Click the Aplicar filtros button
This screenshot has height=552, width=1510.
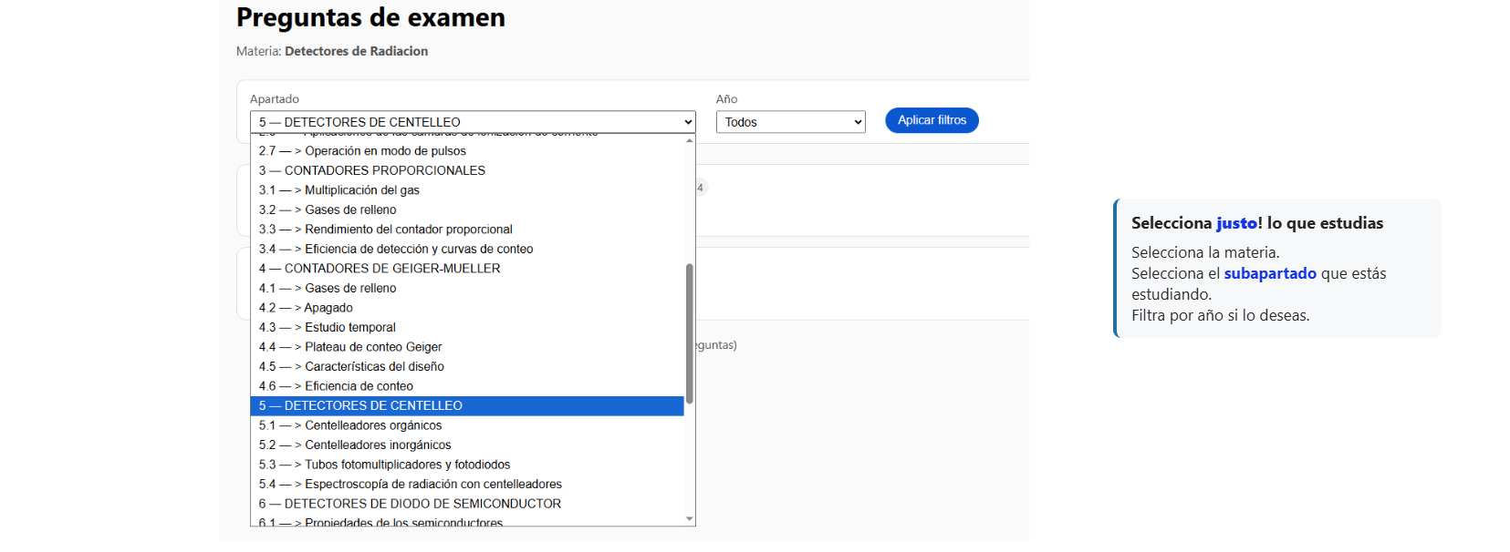click(931, 120)
